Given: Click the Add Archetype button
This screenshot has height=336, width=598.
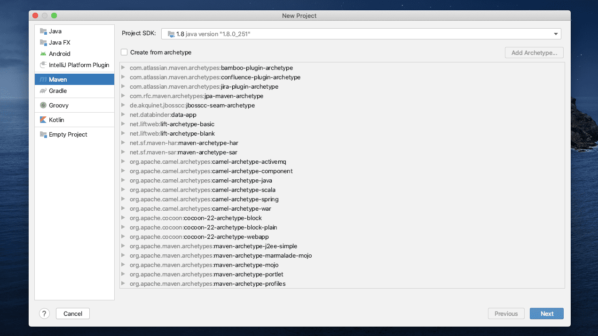Looking at the screenshot, I should point(534,52).
